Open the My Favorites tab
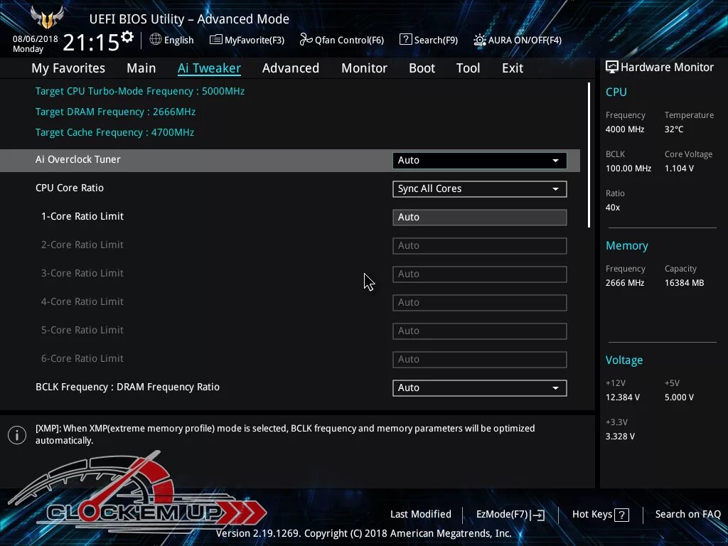This screenshot has width=728, height=546. coord(68,68)
